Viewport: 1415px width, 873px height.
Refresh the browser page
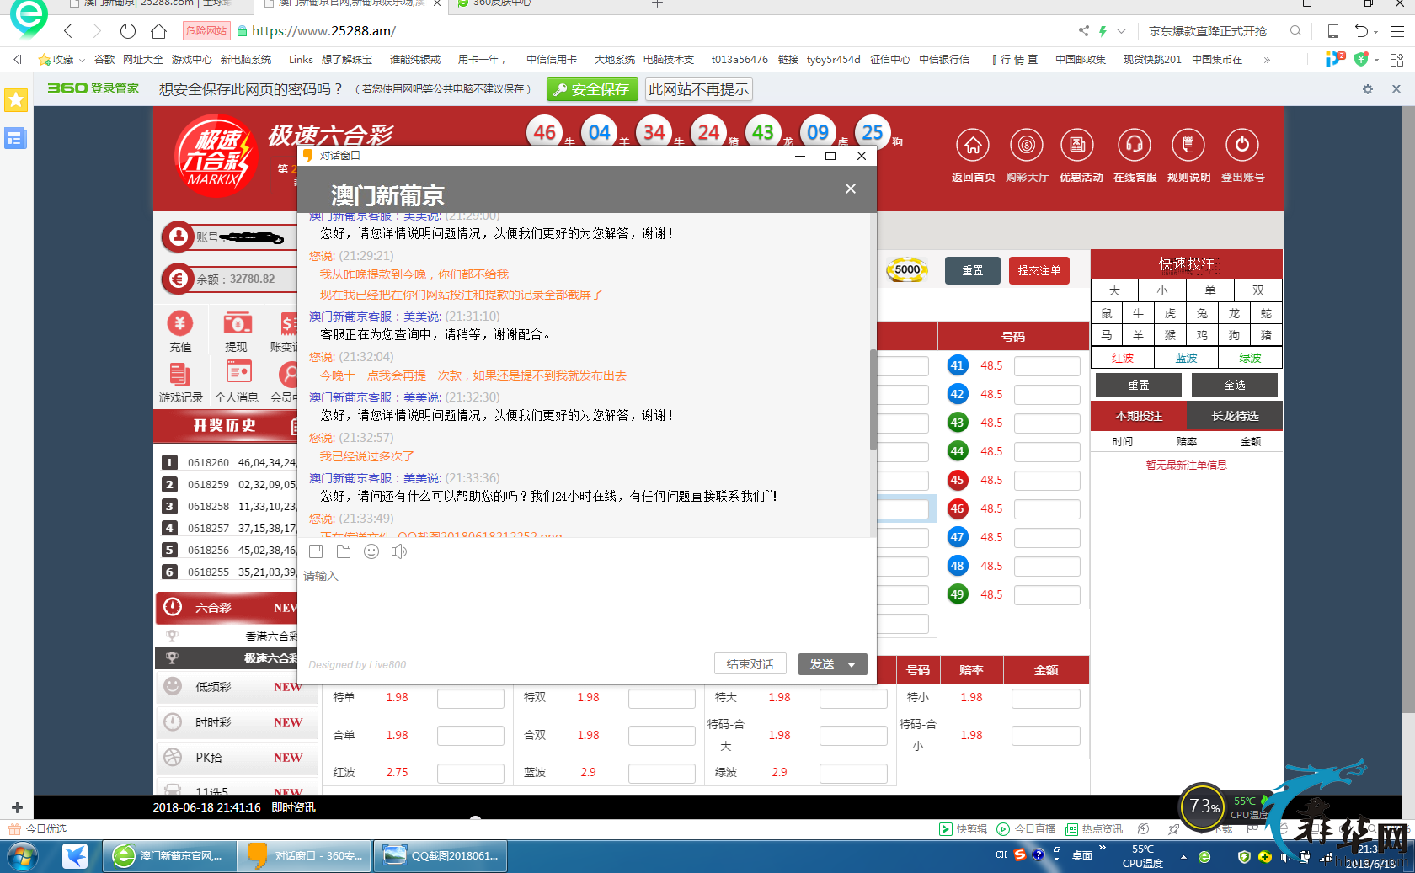tap(127, 31)
